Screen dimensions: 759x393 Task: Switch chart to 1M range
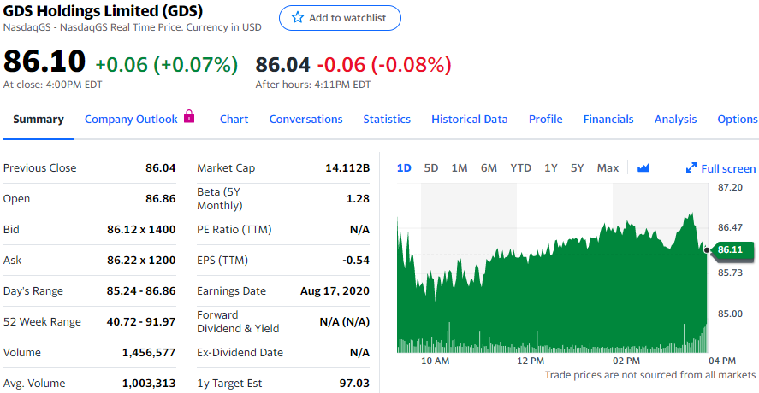tap(460, 168)
